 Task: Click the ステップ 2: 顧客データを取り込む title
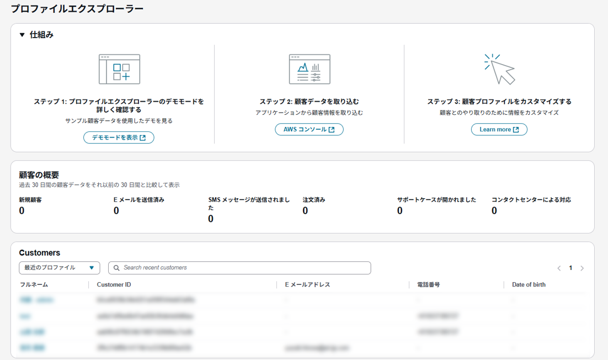click(x=309, y=102)
